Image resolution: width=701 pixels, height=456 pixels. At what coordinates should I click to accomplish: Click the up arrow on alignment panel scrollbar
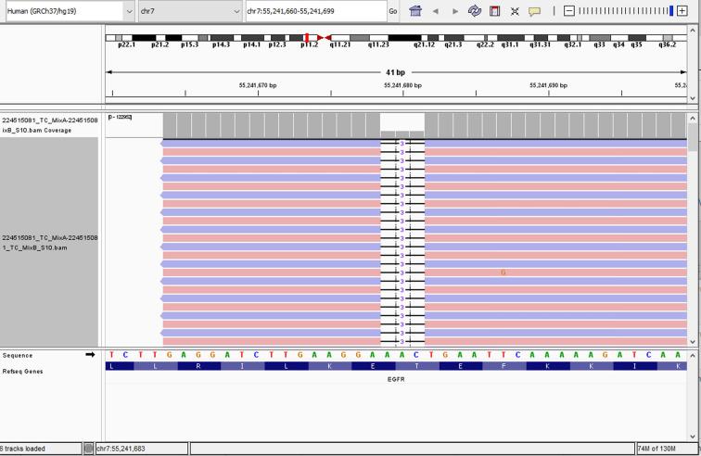pos(693,119)
